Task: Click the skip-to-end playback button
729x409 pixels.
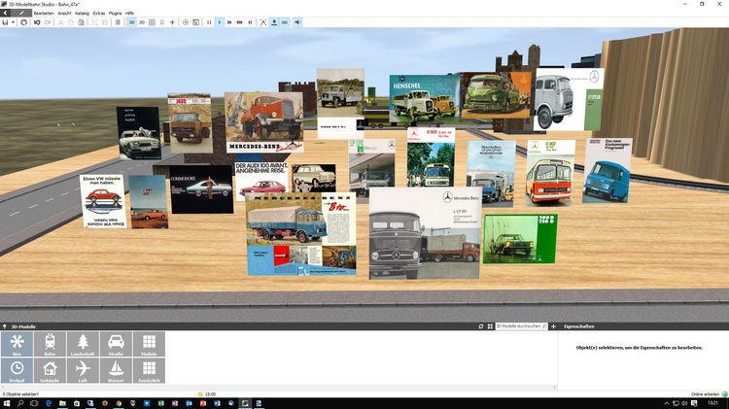Action: [x=250, y=22]
